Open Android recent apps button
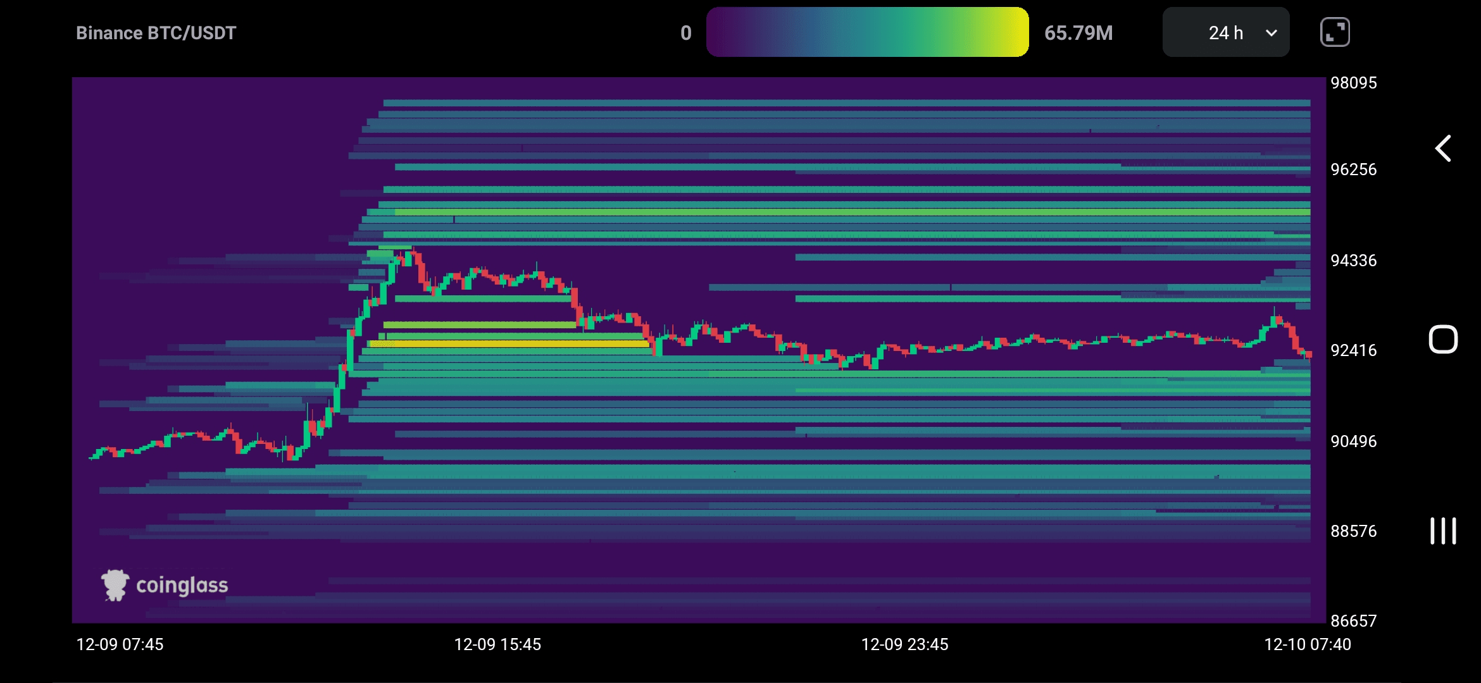The height and width of the screenshot is (683, 1481). pyautogui.click(x=1442, y=531)
